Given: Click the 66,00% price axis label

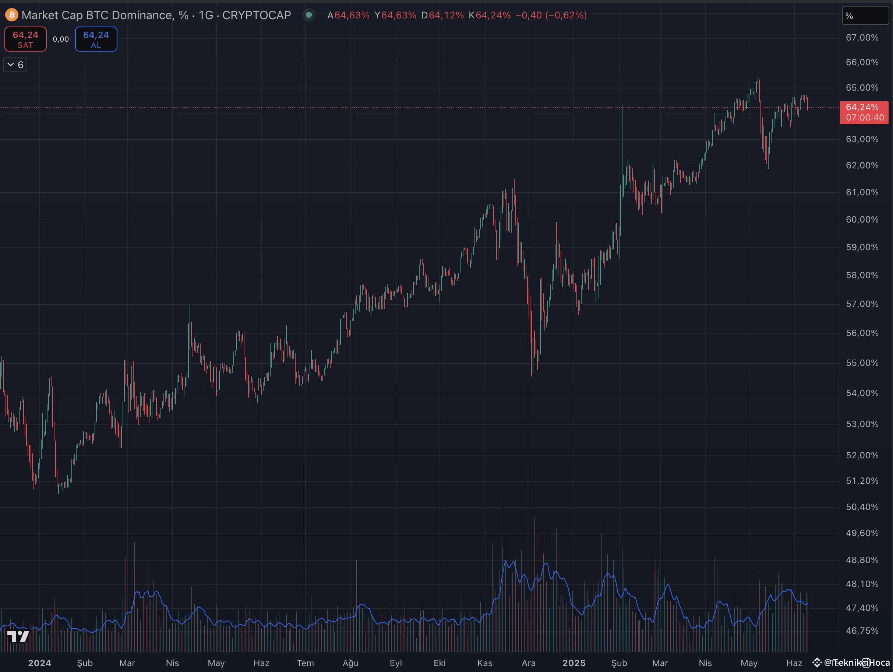Looking at the screenshot, I should pyautogui.click(x=862, y=62).
